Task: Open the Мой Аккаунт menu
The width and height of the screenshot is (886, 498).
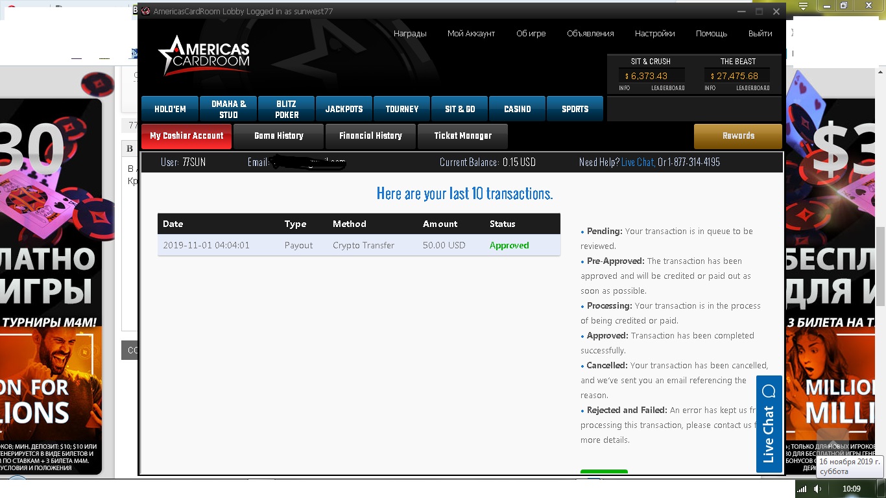Action: point(472,34)
